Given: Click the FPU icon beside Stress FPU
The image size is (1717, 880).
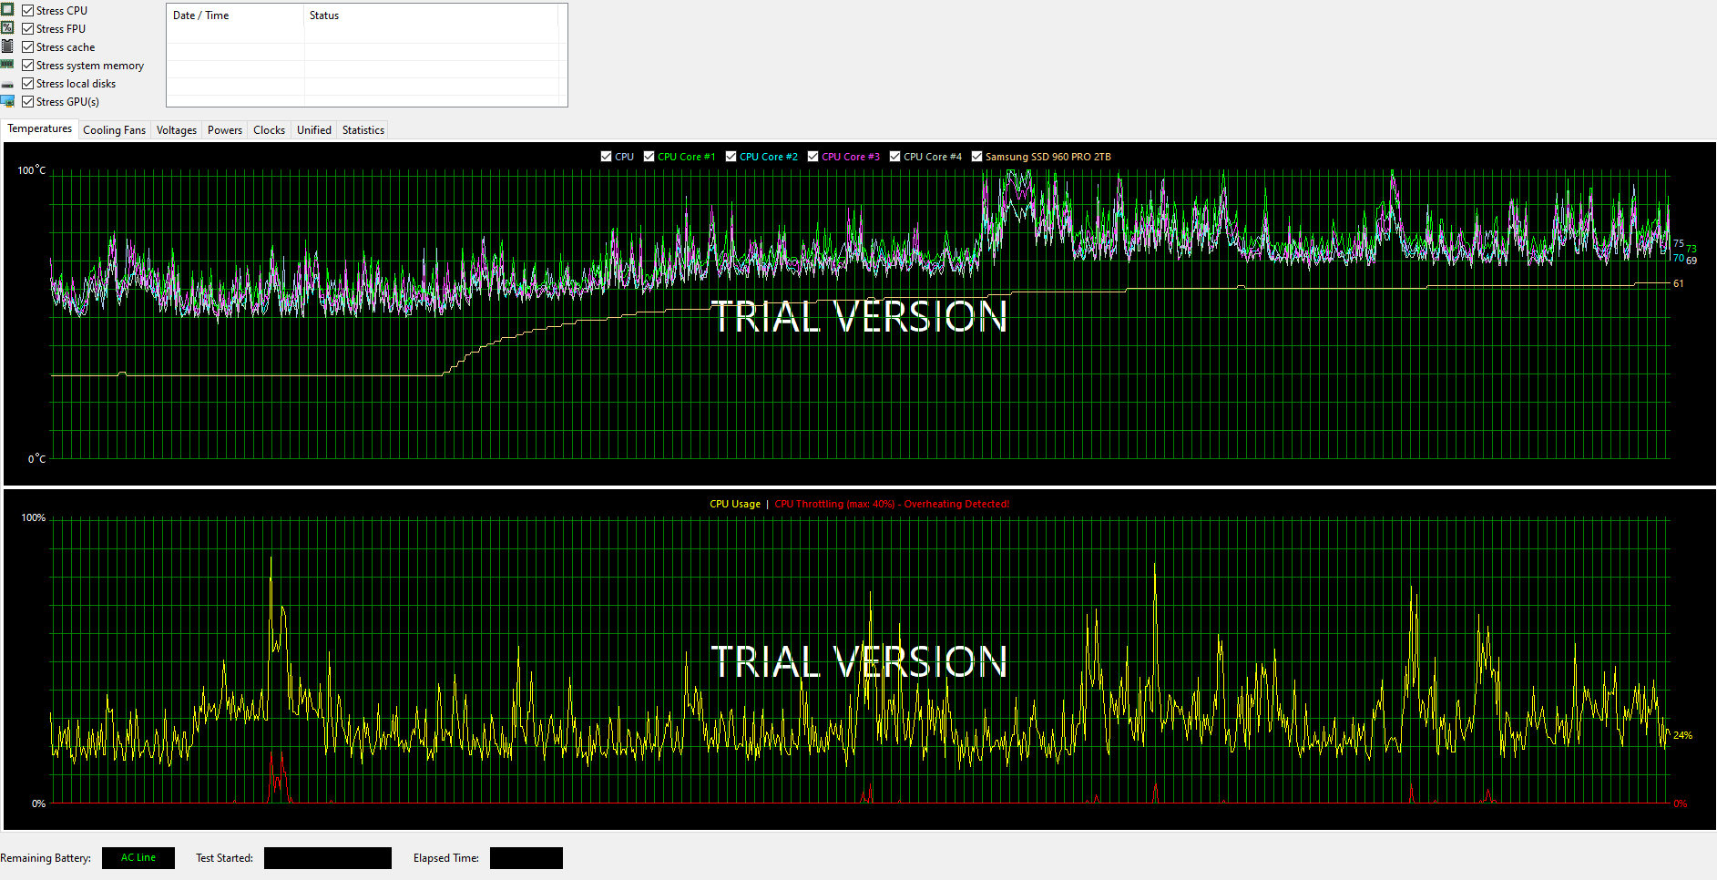Looking at the screenshot, I should (x=7, y=28).
